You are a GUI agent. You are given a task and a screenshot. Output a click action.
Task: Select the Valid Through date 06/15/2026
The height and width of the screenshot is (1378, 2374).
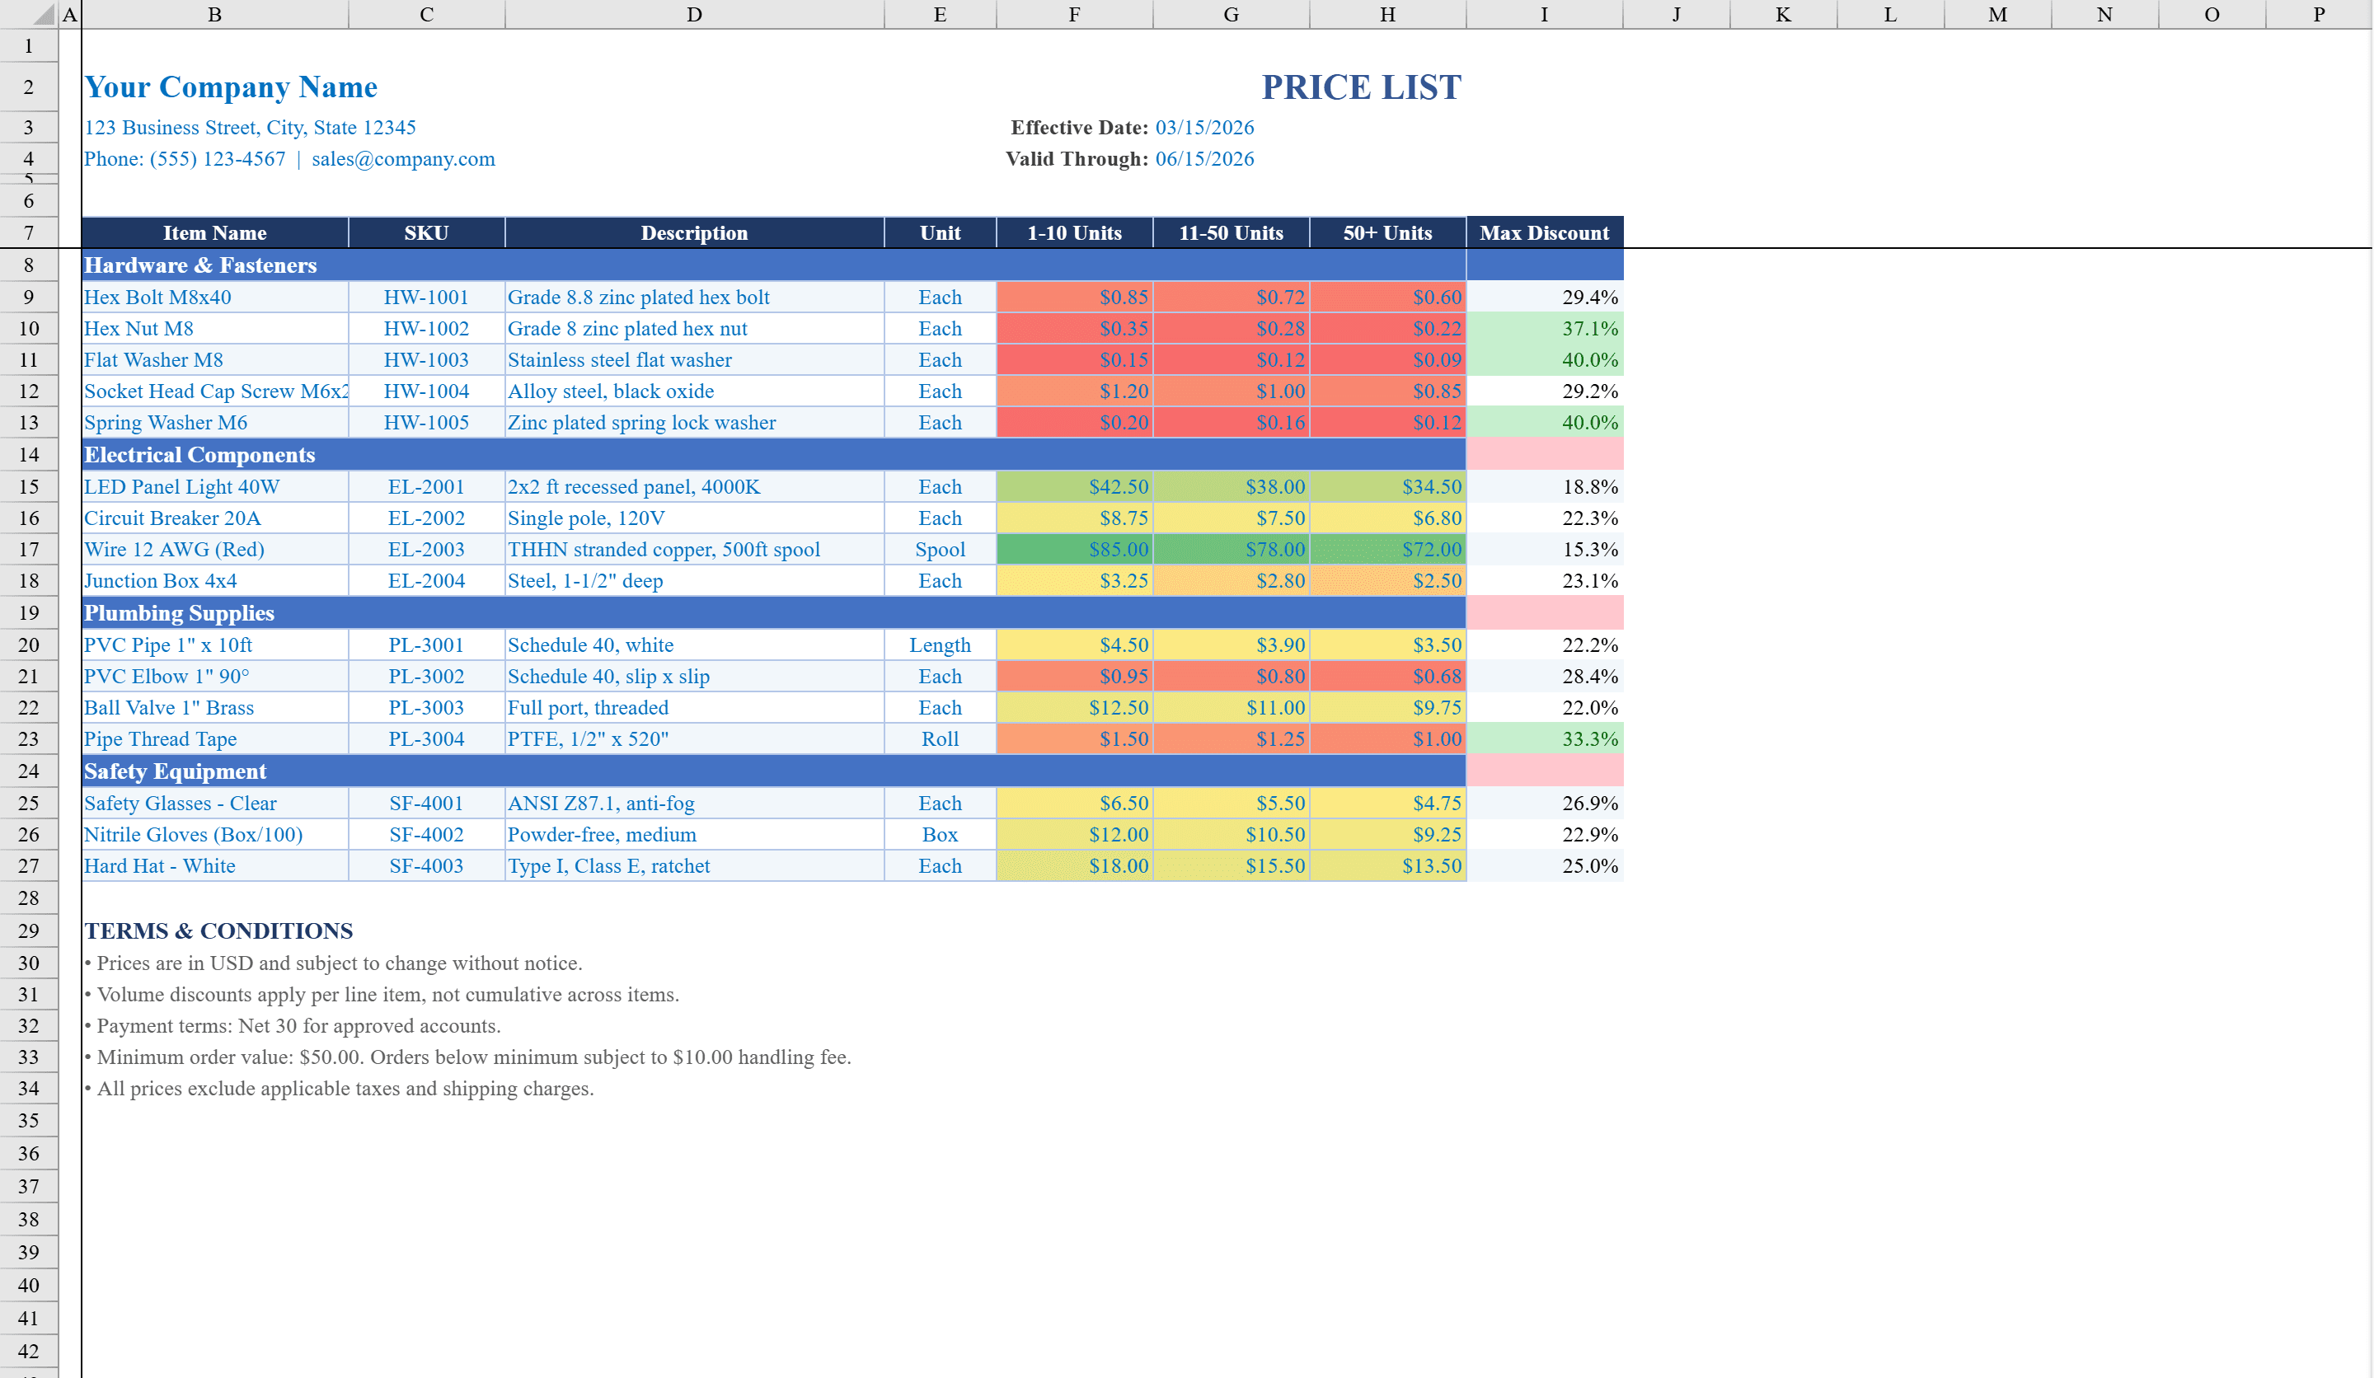[x=1205, y=158]
